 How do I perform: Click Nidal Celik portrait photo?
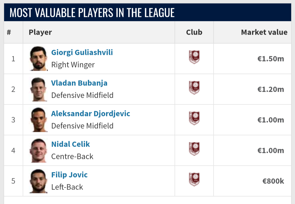(39, 150)
